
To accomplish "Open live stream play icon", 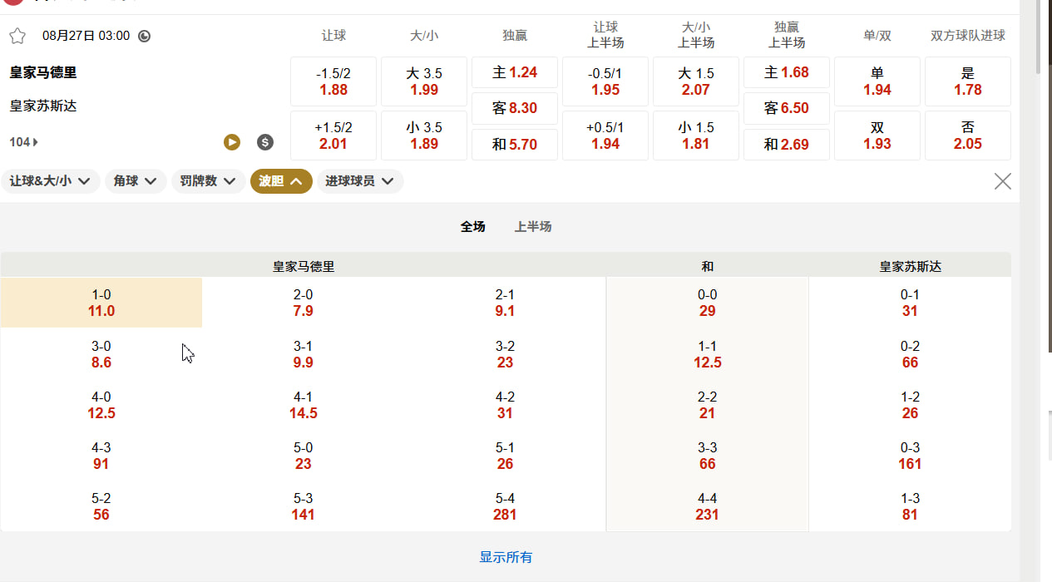I will pos(232,142).
